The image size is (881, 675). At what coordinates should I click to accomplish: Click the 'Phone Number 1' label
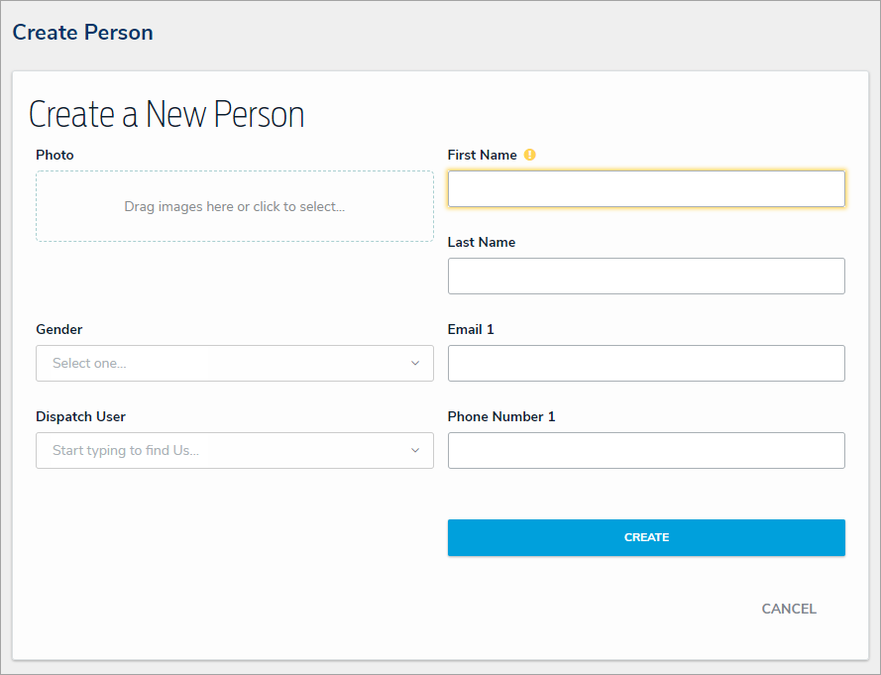pyautogui.click(x=501, y=416)
